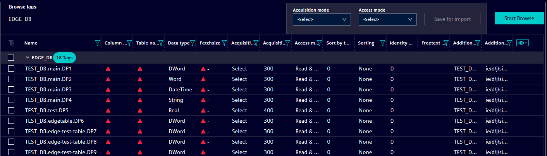The height and width of the screenshot is (156, 547).
Task: Collapse the EDGE_DB tag group
Action: 28,58
